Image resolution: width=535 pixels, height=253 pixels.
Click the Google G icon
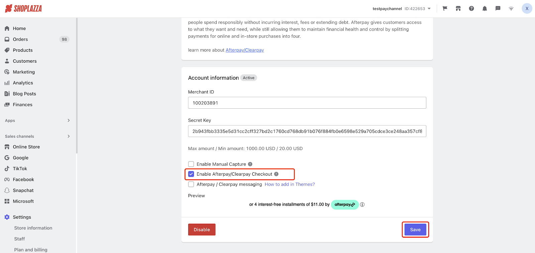pos(7,158)
